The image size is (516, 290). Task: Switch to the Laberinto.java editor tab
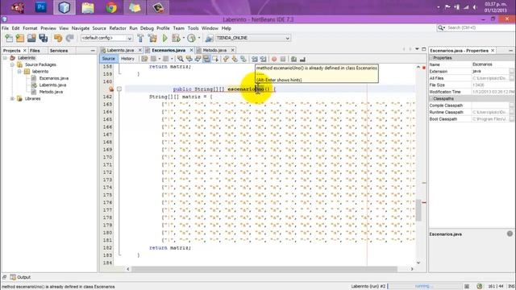click(120, 50)
